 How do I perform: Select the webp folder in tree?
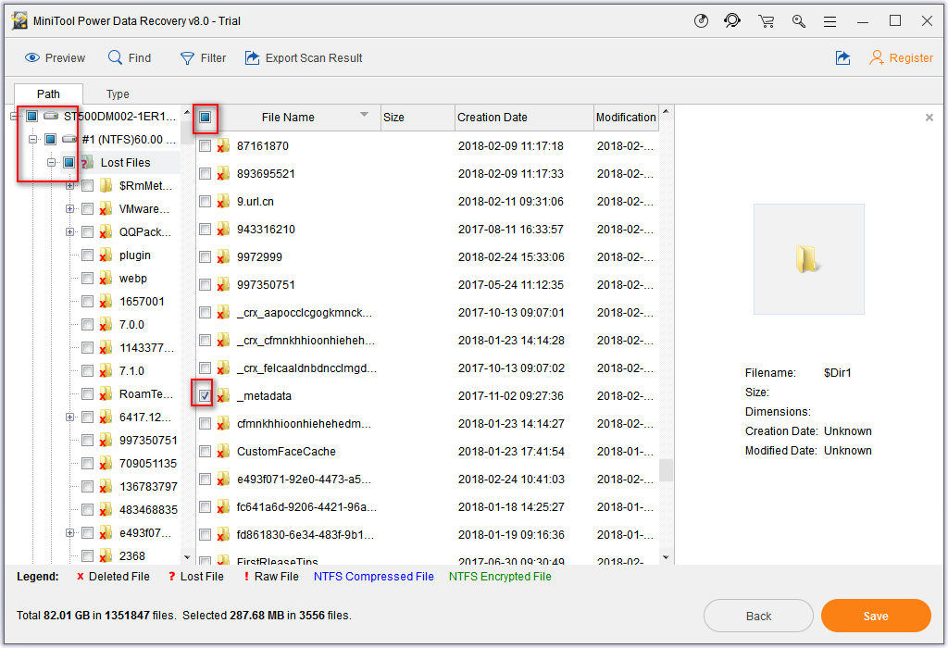click(133, 278)
